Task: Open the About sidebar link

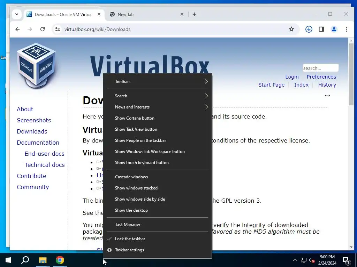Action: (x=25, y=109)
